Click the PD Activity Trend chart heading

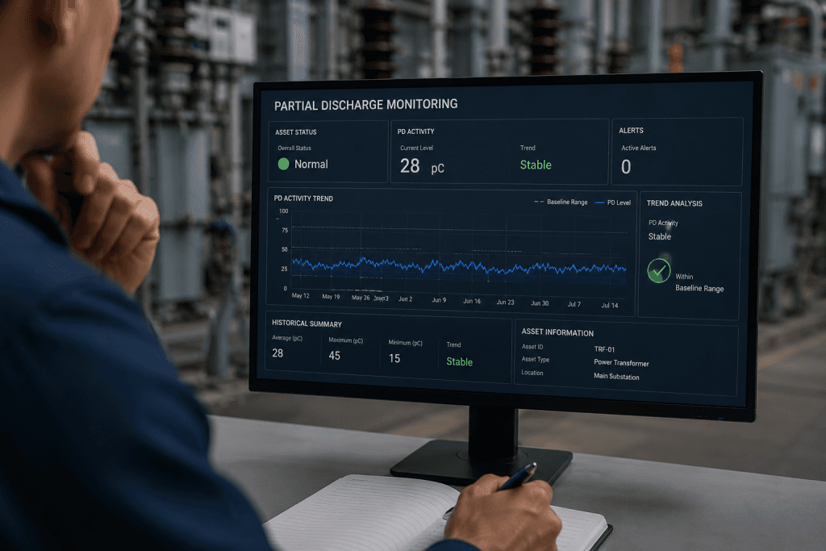tap(303, 198)
